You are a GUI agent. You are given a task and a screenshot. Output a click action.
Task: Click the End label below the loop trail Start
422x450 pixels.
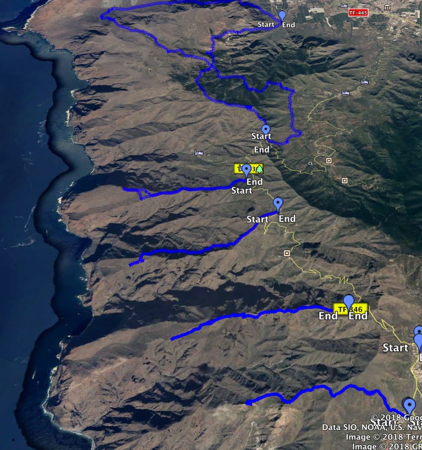point(262,150)
